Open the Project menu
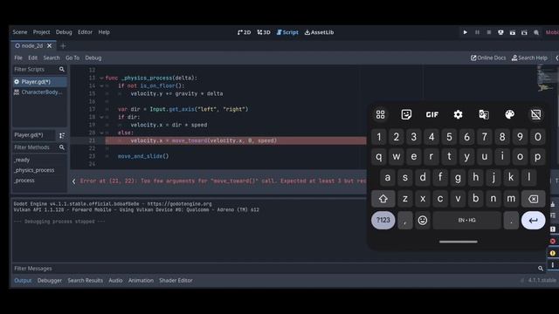The width and height of the screenshot is (559, 314). click(x=42, y=32)
